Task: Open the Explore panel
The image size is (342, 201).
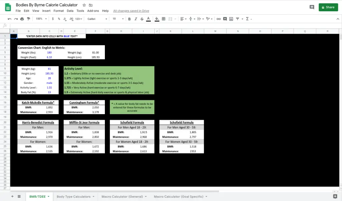Action: click(x=335, y=196)
